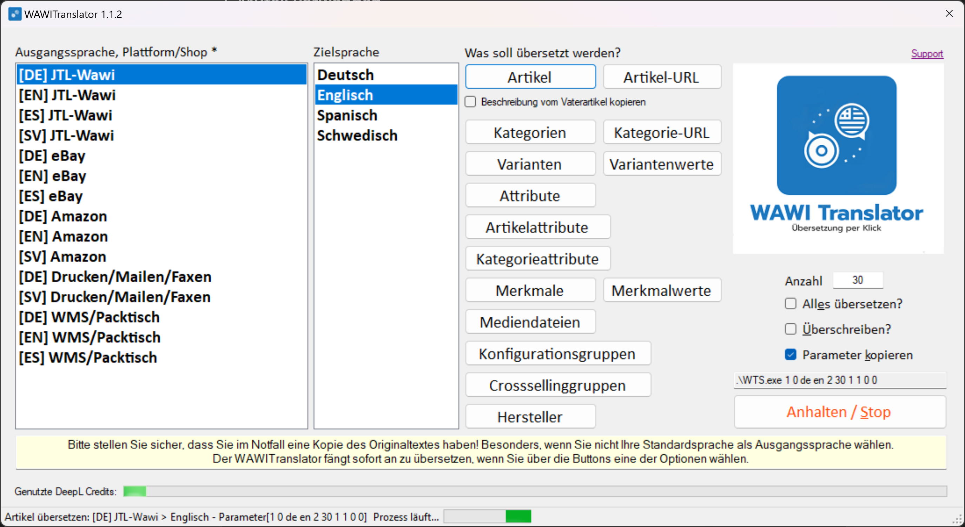Enable the Überschreiben? checkbox
The height and width of the screenshot is (527, 965).
click(x=791, y=329)
